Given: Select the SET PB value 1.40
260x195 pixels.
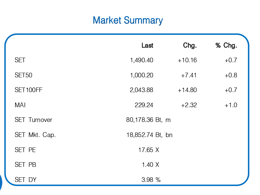Looking at the screenshot, I should pos(148,165).
